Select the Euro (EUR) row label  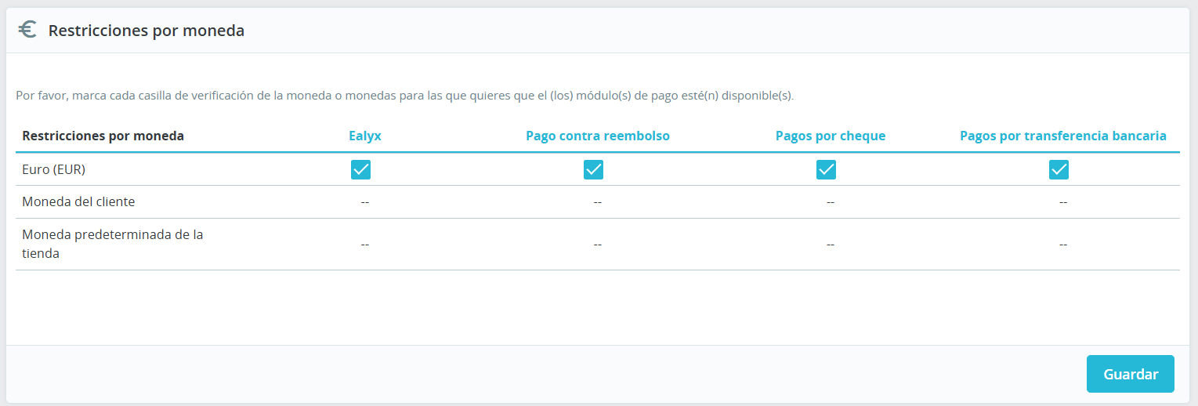tap(53, 169)
